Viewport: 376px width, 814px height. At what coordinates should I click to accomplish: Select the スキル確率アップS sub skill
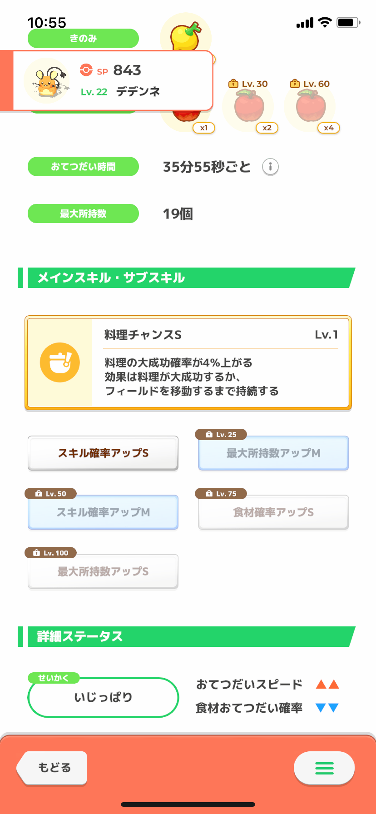(x=103, y=453)
